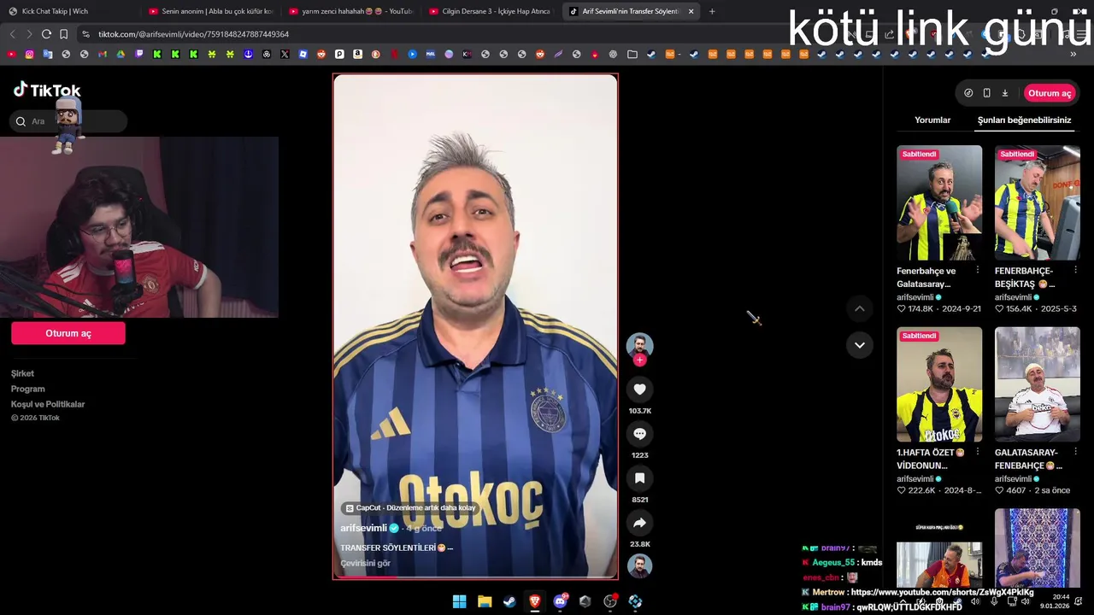Screen dimensions: 1094x615
Task: Follow arifsevimli via the red plus badge
Action: 639,360
